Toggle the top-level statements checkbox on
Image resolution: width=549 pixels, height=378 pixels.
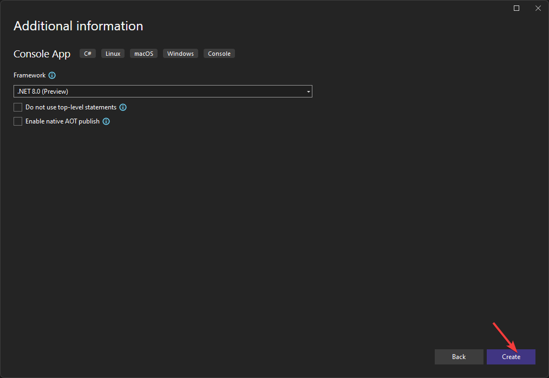[17, 107]
